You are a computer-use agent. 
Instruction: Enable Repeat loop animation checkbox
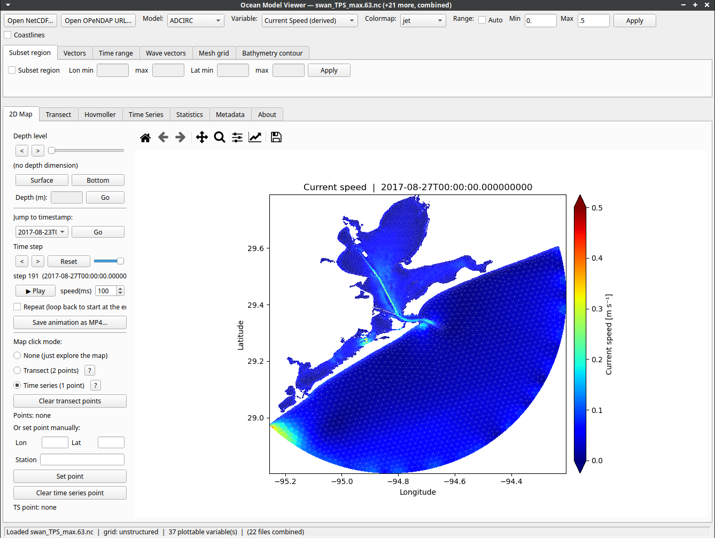(x=17, y=307)
